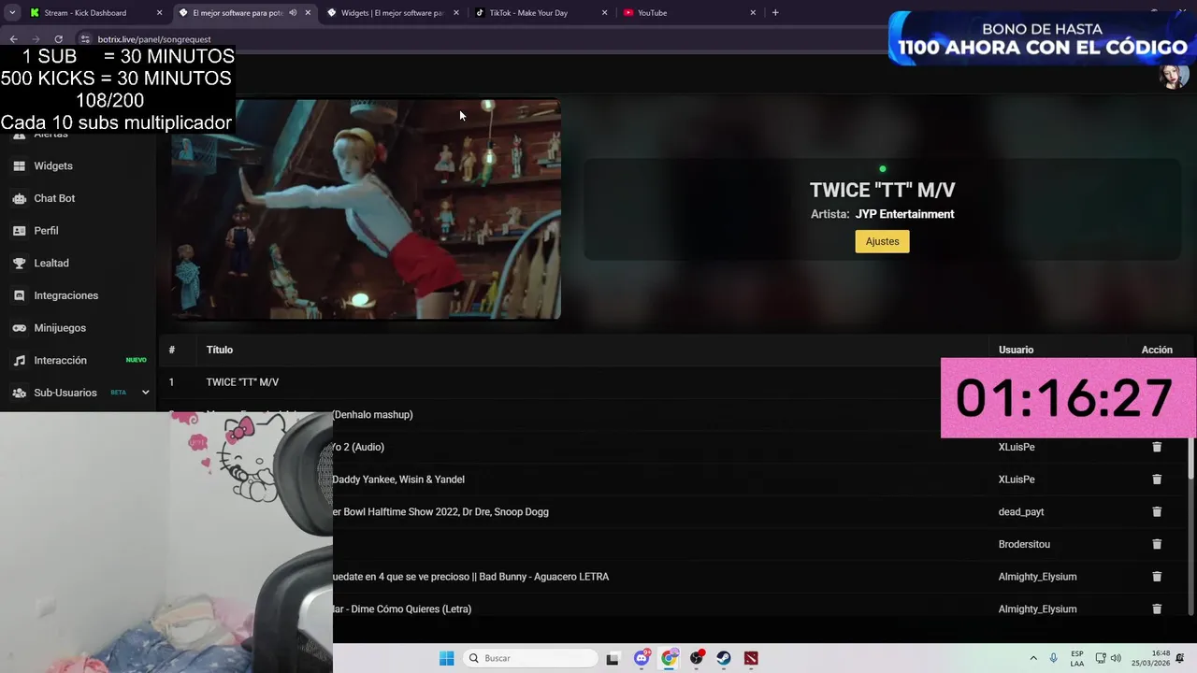Image resolution: width=1197 pixels, height=673 pixels.
Task: Switch to the YouTube tab
Action: tap(688, 13)
